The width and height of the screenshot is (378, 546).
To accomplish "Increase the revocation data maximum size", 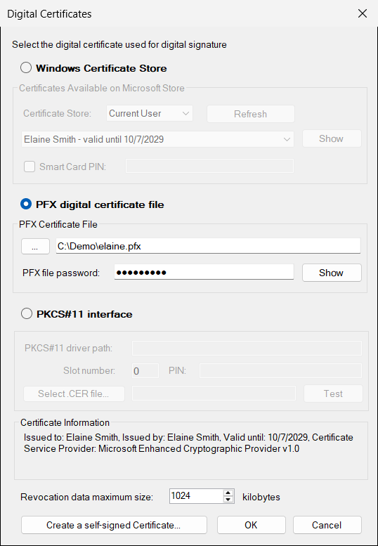I will tap(228, 493).
